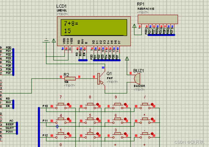209x147 pixels.
Task: Click the result 15 on the LCD
Action: pyautogui.click(x=67, y=31)
